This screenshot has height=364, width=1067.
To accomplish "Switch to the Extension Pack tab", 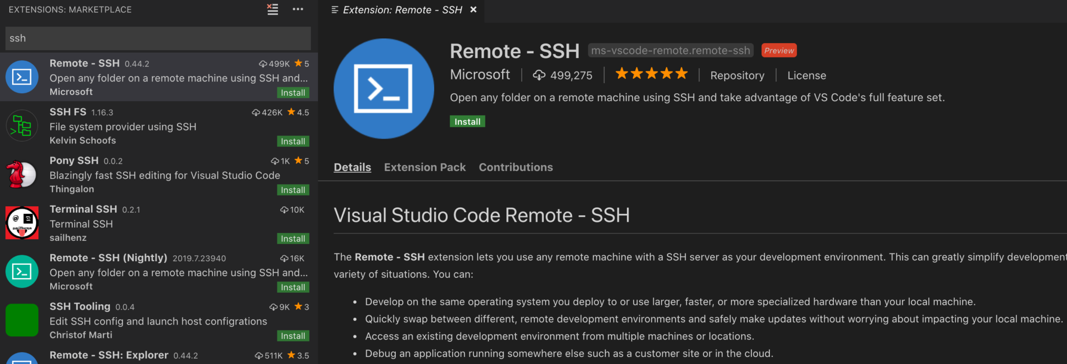I will 425,167.
